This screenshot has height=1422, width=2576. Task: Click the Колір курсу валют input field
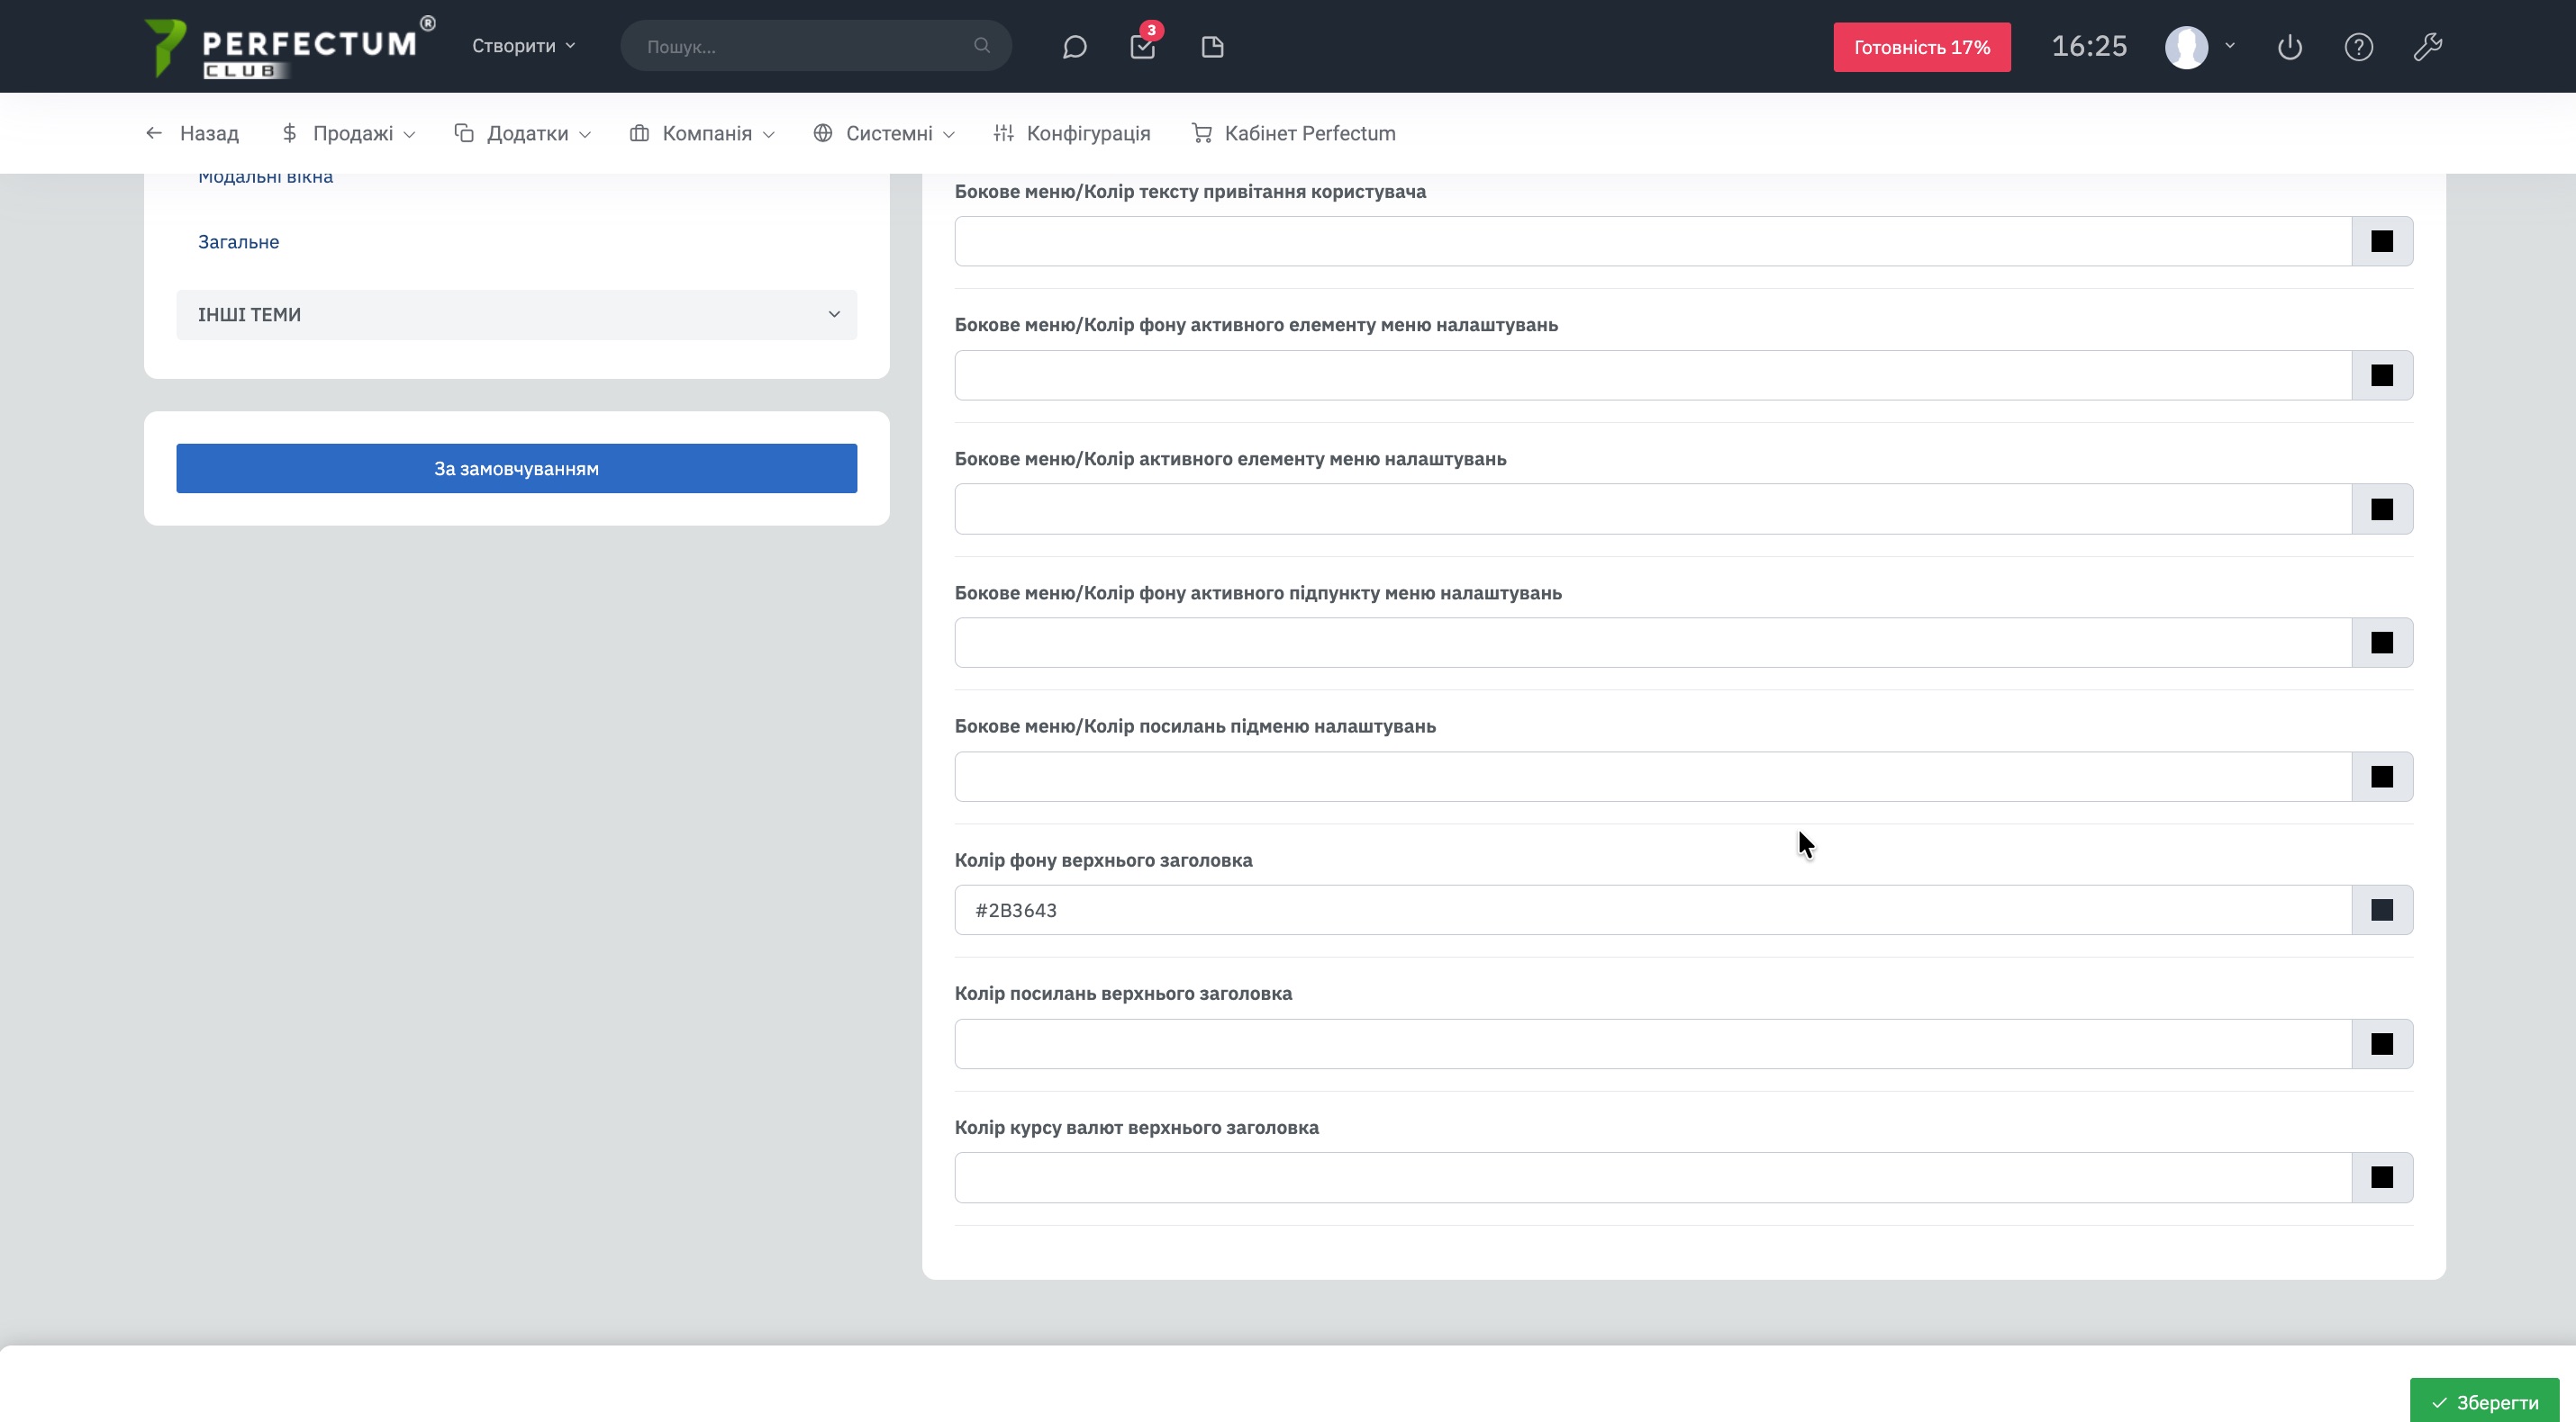click(1652, 1177)
